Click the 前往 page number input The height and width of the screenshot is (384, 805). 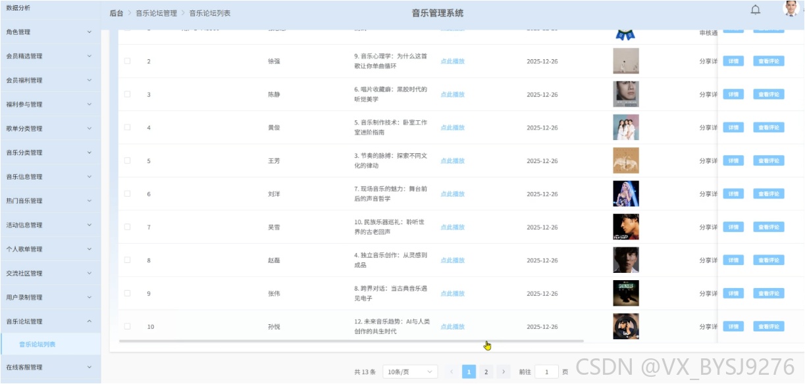(x=546, y=372)
